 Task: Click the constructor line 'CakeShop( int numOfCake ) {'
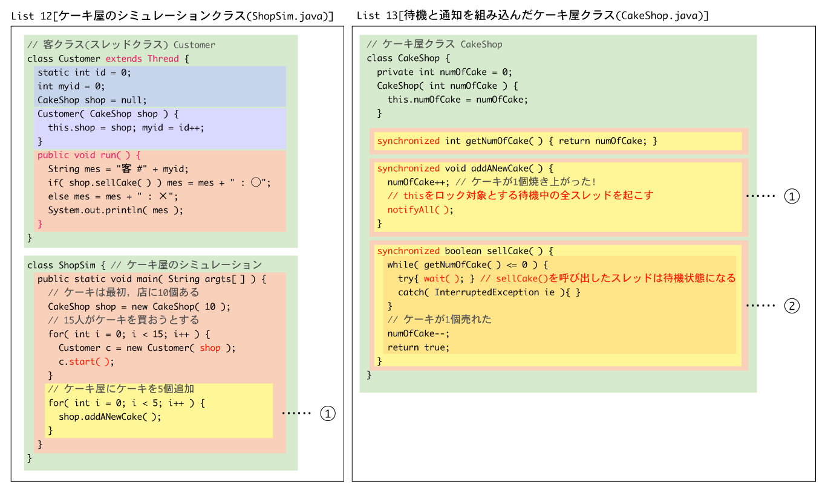point(447,86)
